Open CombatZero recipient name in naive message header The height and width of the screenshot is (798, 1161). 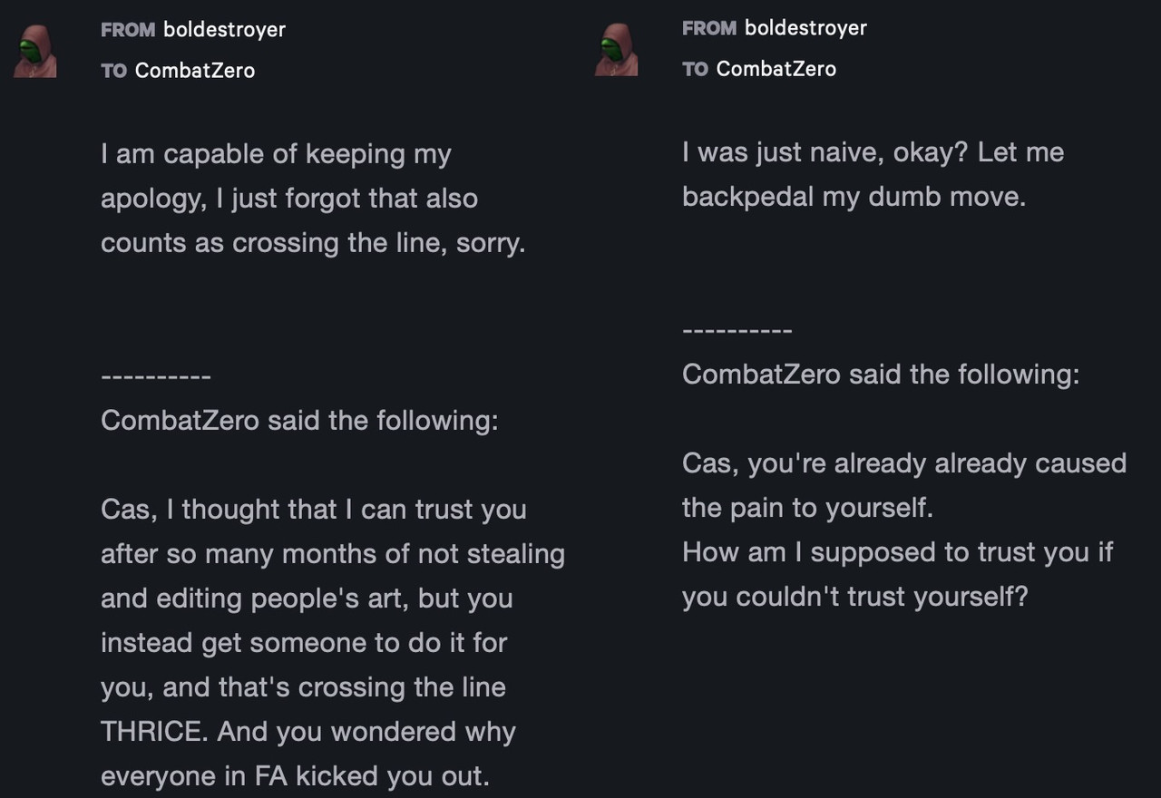pyautogui.click(x=776, y=69)
